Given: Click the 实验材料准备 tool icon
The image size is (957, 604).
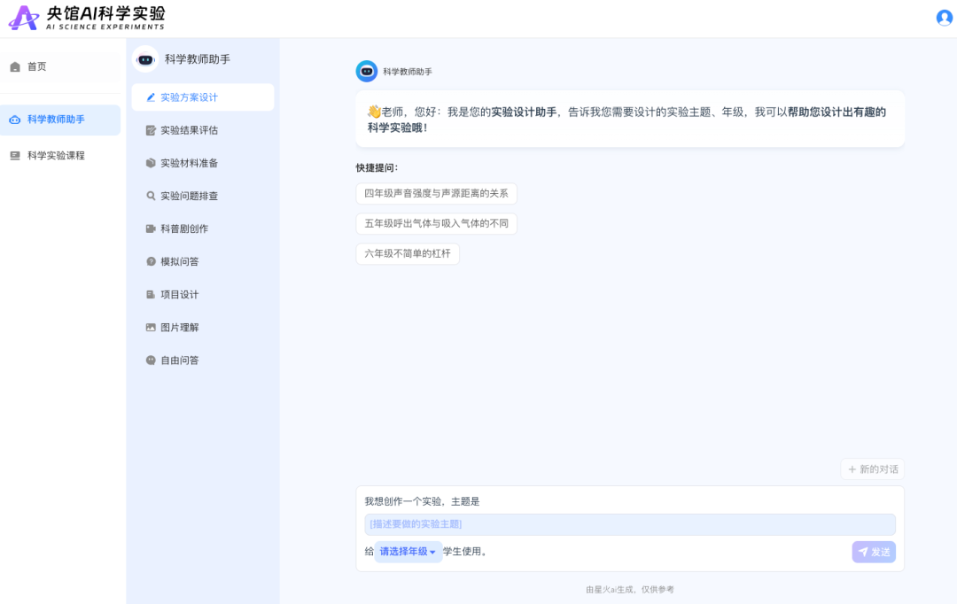Looking at the screenshot, I should point(151,163).
